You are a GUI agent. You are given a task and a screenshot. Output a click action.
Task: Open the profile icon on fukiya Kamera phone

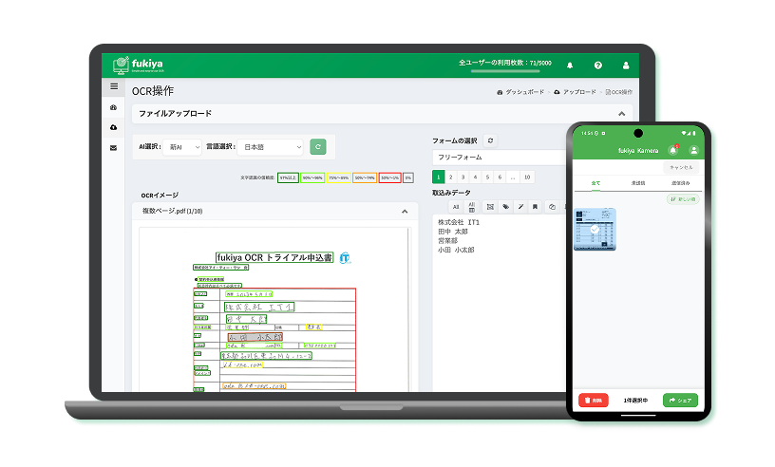click(x=694, y=150)
